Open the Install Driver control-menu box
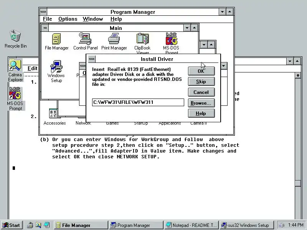The image size is (307, 230). click(x=92, y=59)
